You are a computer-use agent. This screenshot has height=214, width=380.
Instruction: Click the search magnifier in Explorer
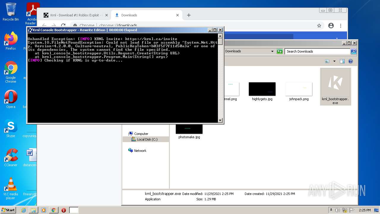coord(353,51)
